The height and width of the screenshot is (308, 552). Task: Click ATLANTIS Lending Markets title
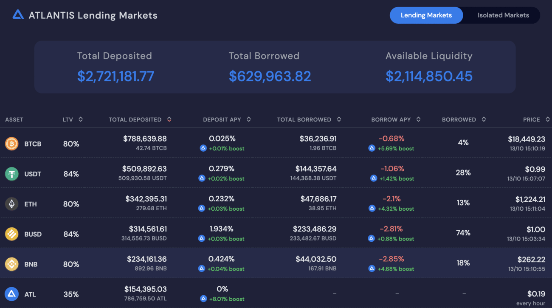coord(93,15)
